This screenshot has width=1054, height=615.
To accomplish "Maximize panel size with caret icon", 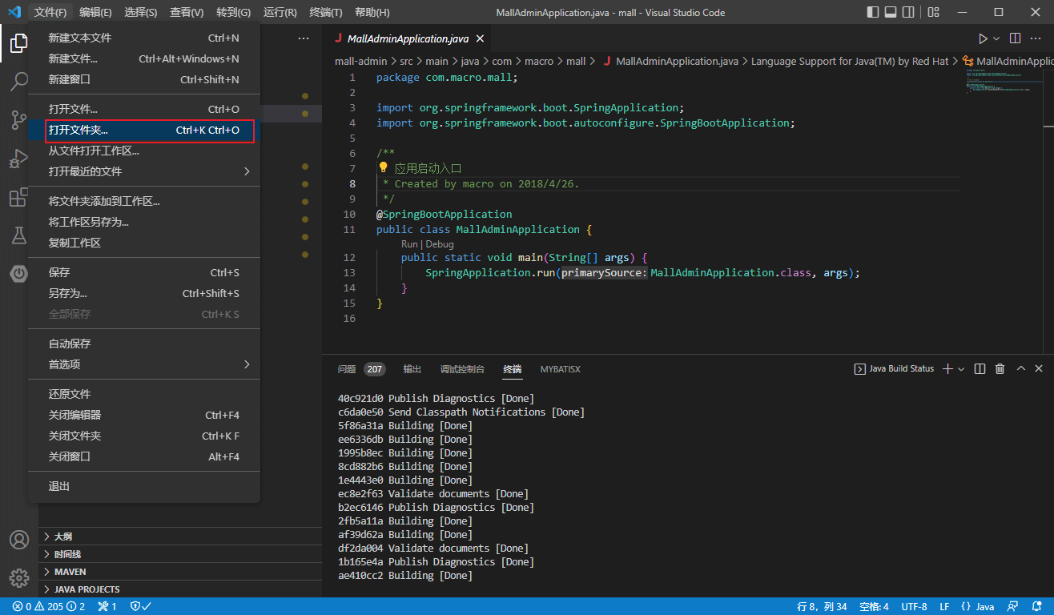I will point(1020,368).
